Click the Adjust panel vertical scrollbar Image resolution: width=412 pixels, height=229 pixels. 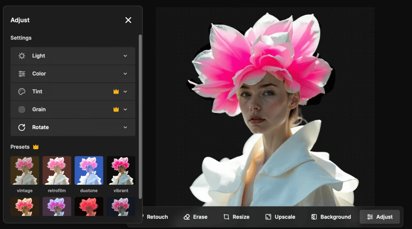[140, 115]
